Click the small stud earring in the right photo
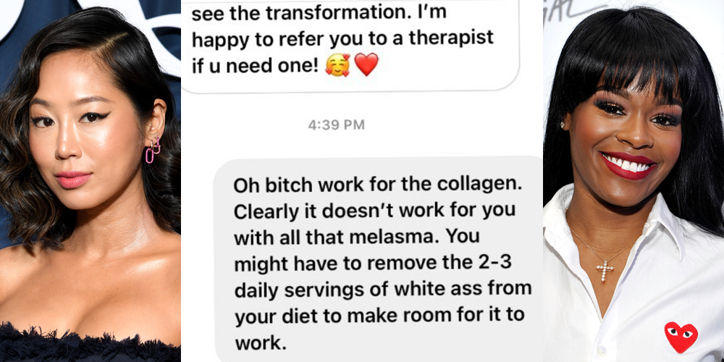This screenshot has height=362, width=724. pos(563,125)
